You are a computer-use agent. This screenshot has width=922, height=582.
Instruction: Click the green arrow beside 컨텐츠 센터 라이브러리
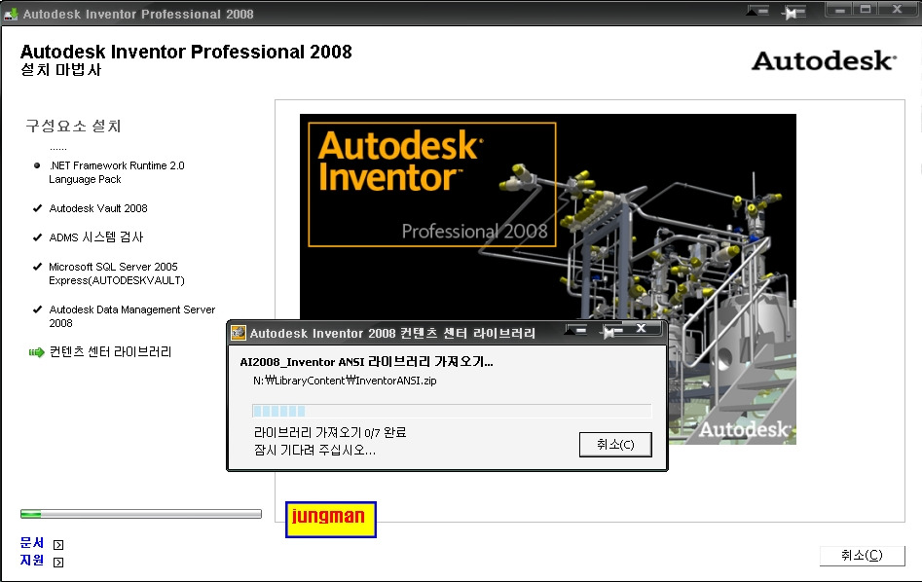[36, 352]
